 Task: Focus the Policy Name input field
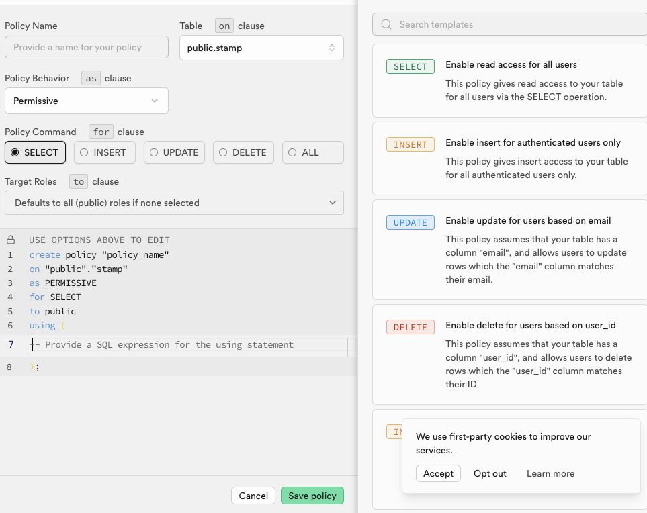[87, 47]
